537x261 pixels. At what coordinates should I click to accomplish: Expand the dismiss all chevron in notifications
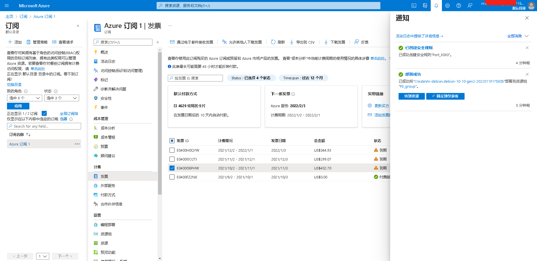pos(527,36)
